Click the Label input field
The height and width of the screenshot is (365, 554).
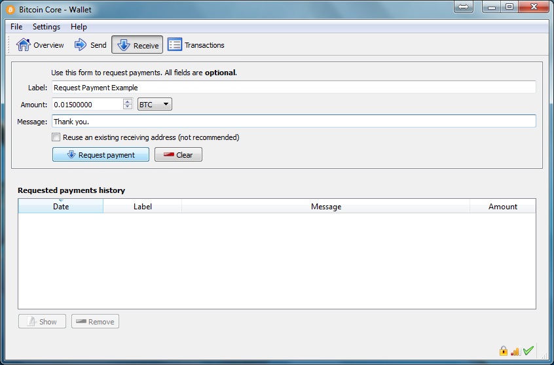point(293,87)
